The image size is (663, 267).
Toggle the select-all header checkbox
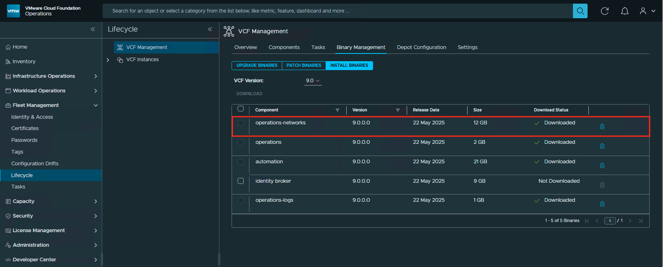(241, 109)
